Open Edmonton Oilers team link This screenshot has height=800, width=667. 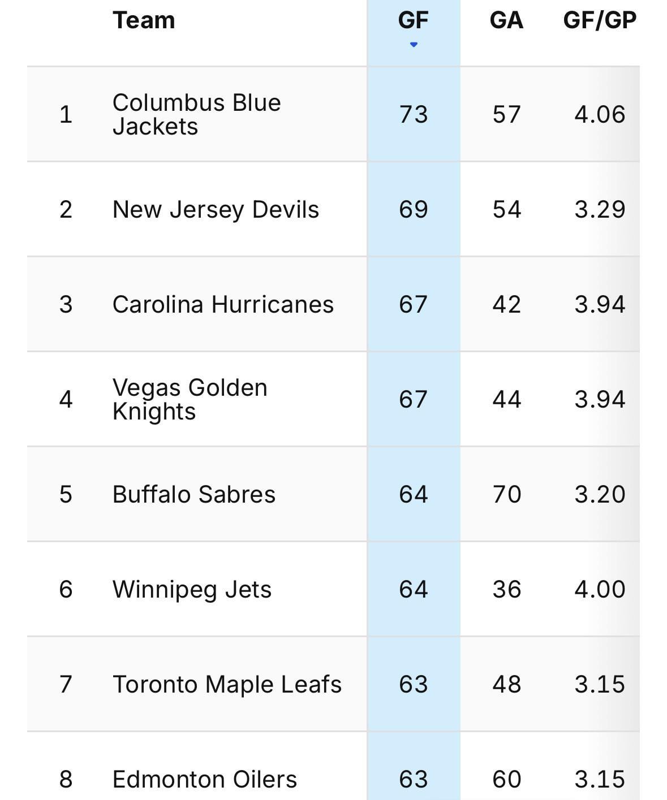[204, 779]
